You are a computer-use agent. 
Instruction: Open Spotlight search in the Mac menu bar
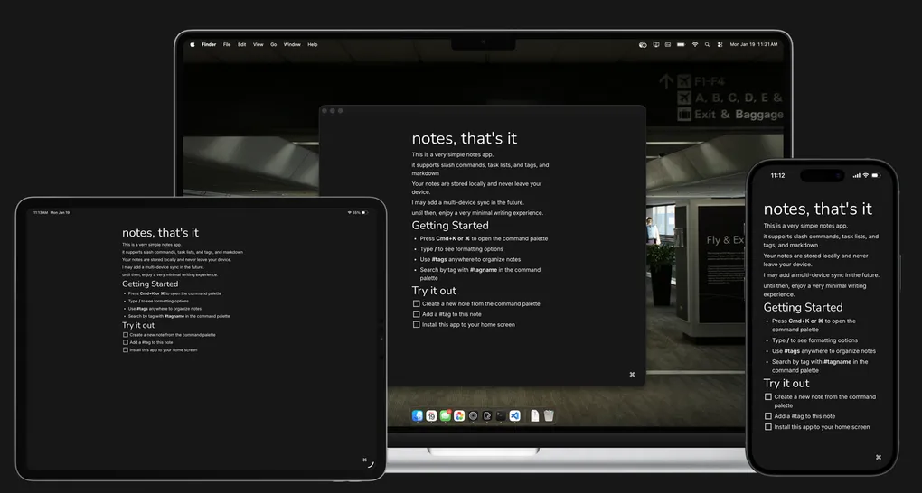(x=708, y=44)
